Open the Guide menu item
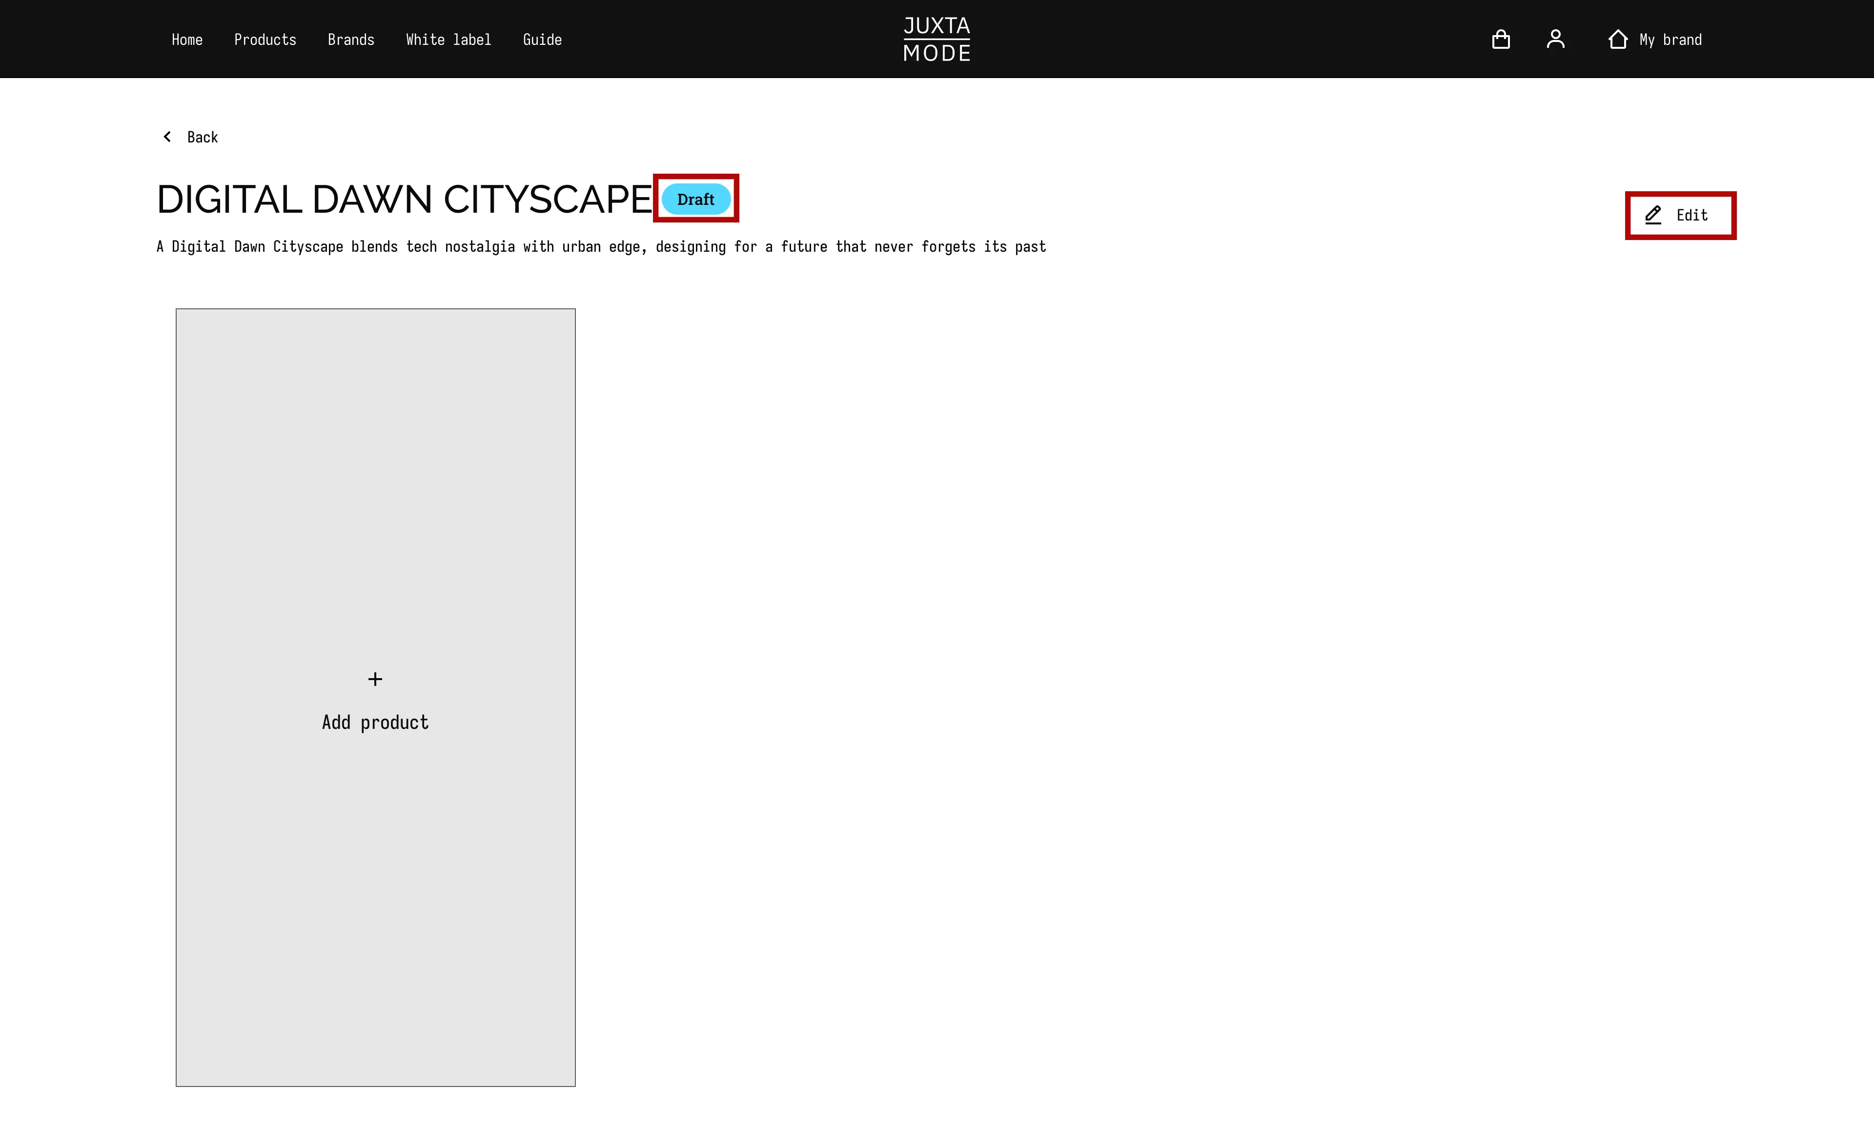Image resolution: width=1874 pixels, height=1147 pixels. click(x=542, y=40)
